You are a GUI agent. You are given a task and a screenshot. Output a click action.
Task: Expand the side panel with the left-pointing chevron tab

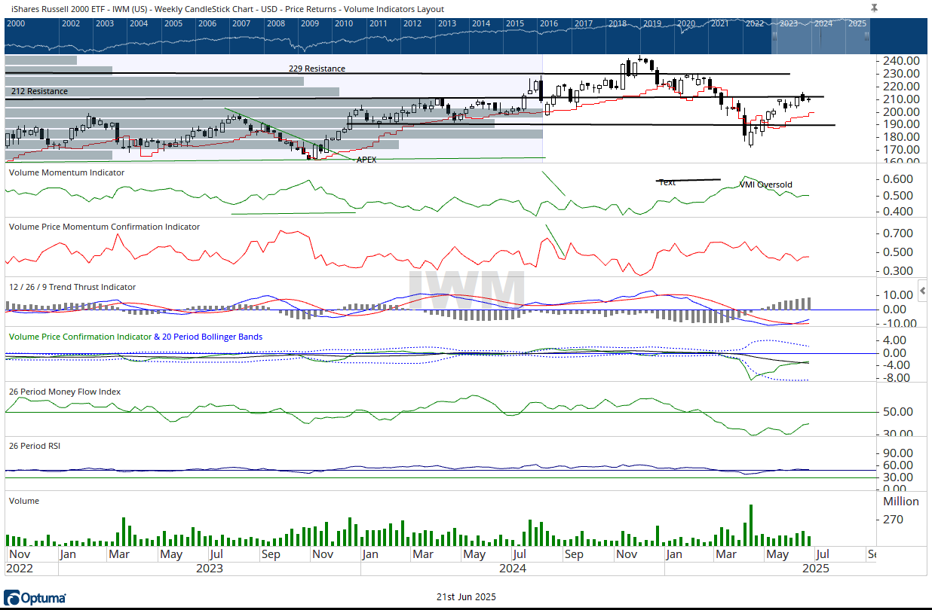[922, 291]
